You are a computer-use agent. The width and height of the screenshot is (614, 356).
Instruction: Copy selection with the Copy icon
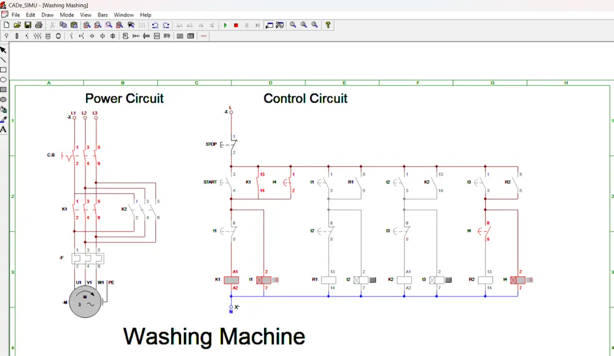point(63,25)
